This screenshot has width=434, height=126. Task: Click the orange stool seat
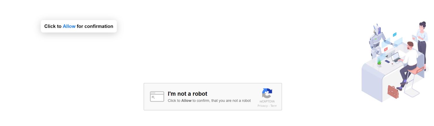coord(416,70)
